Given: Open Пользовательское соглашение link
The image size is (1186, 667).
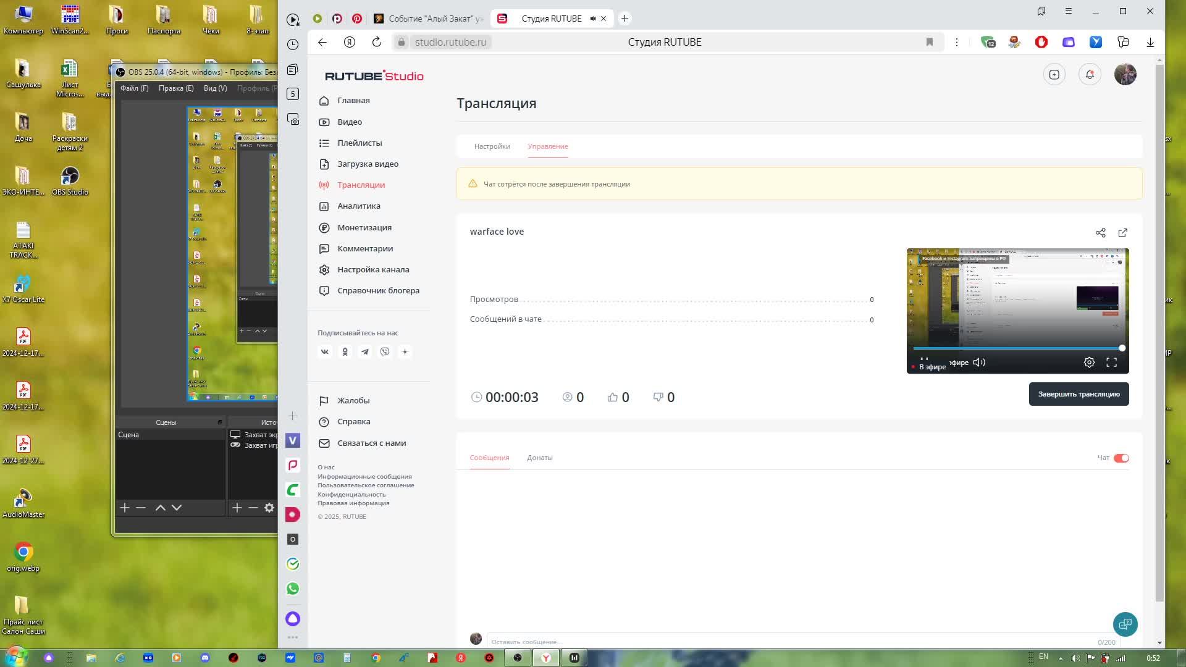Looking at the screenshot, I should (366, 485).
